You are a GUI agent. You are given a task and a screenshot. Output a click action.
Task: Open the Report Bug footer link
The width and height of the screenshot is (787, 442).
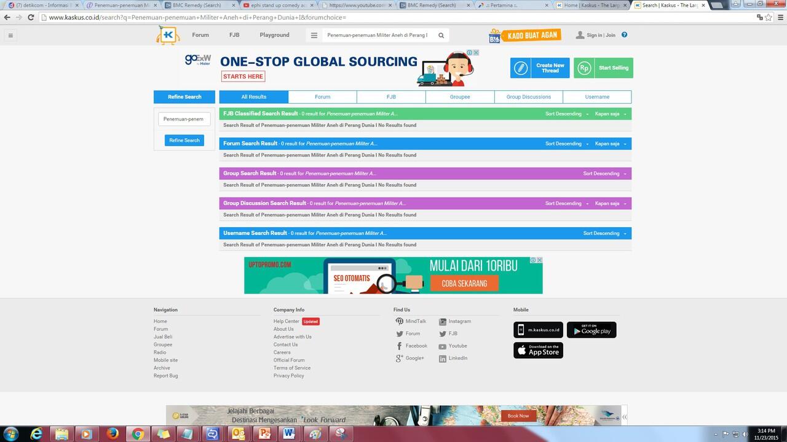point(166,376)
